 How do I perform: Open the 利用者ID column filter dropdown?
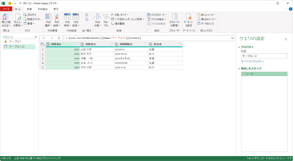click(78, 44)
